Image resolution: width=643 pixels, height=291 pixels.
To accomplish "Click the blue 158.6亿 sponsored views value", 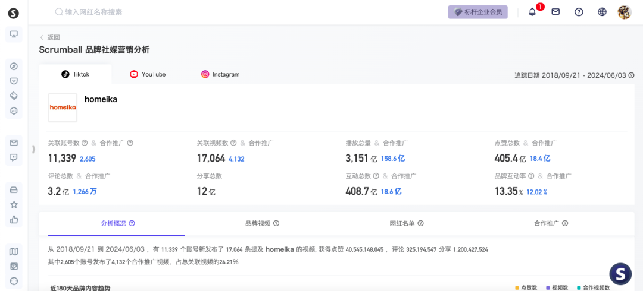I will point(393,159).
